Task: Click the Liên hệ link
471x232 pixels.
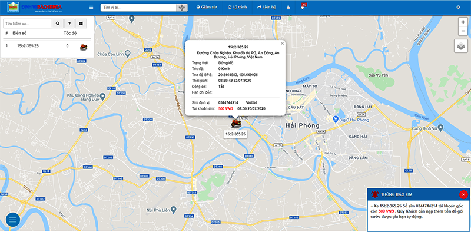Action: pyautogui.click(x=267, y=7)
